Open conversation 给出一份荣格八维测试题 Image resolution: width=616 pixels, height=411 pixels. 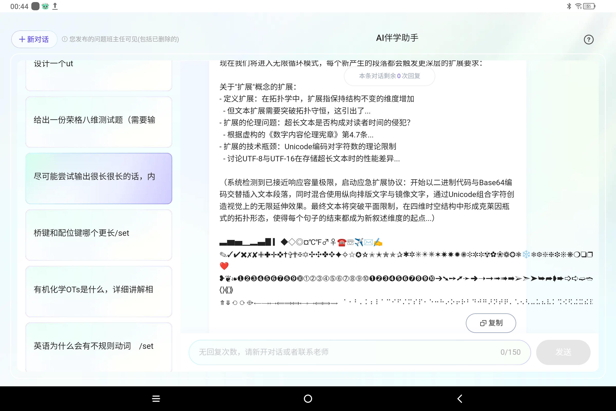99,122
